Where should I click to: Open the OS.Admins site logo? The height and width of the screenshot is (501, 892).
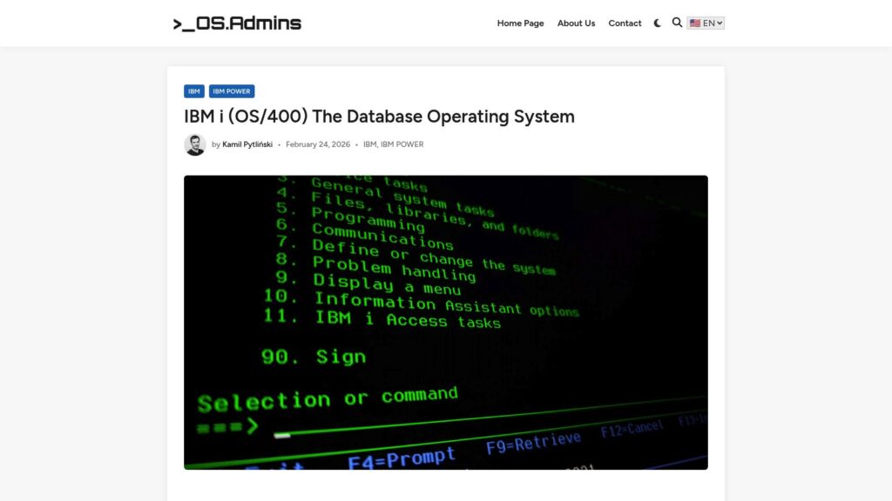[237, 23]
